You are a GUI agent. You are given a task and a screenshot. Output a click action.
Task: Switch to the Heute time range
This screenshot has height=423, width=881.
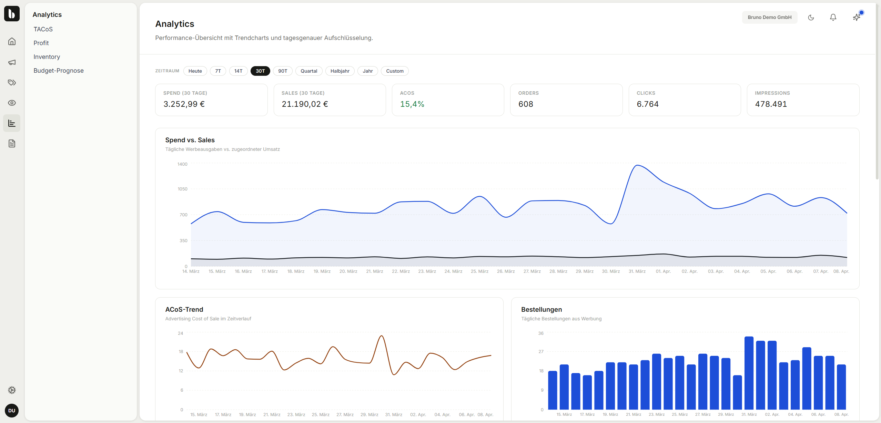pos(195,71)
